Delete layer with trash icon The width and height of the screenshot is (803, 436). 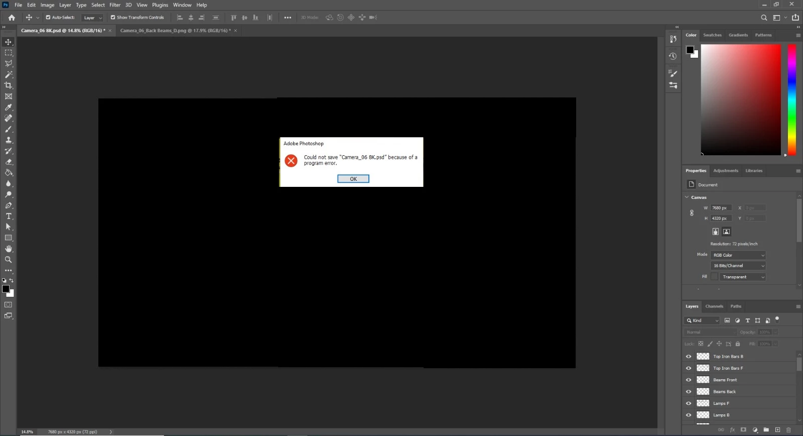click(x=788, y=429)
